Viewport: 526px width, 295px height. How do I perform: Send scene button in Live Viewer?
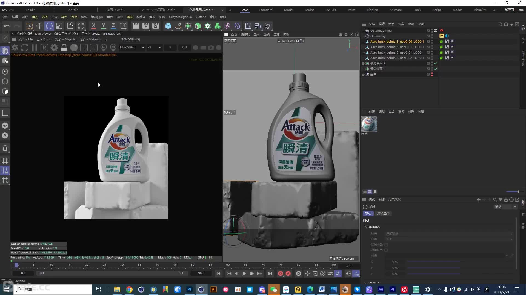click(15, 48)
